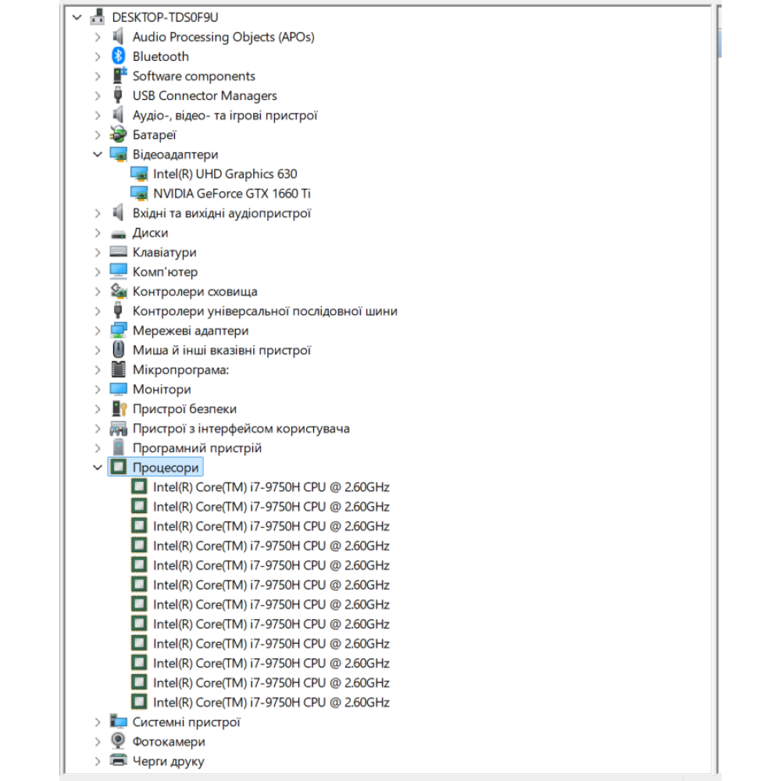This screenshot has height=781, width=781.
Task: Select the Audio Processing Objects (APOs) label
Action: (x=223, y=37)
